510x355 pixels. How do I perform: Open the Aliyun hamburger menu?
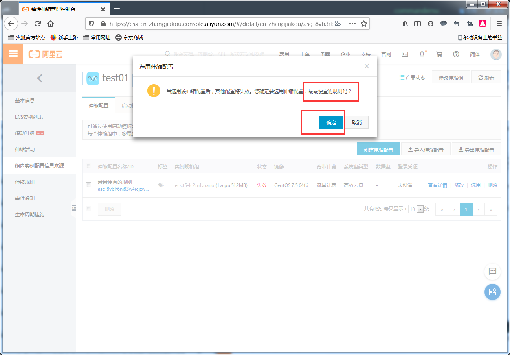tap(13, 54)
